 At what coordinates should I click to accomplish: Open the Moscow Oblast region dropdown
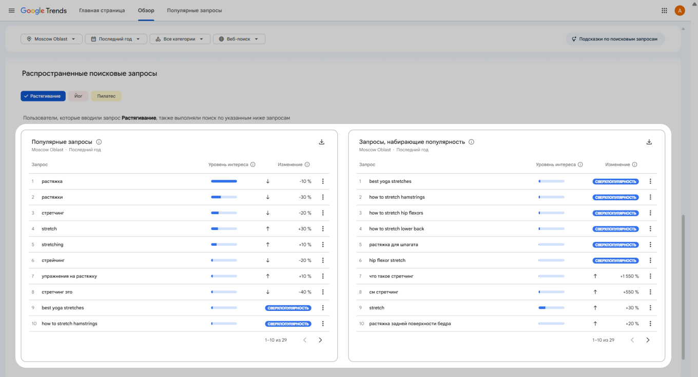[x=51, y=39]
